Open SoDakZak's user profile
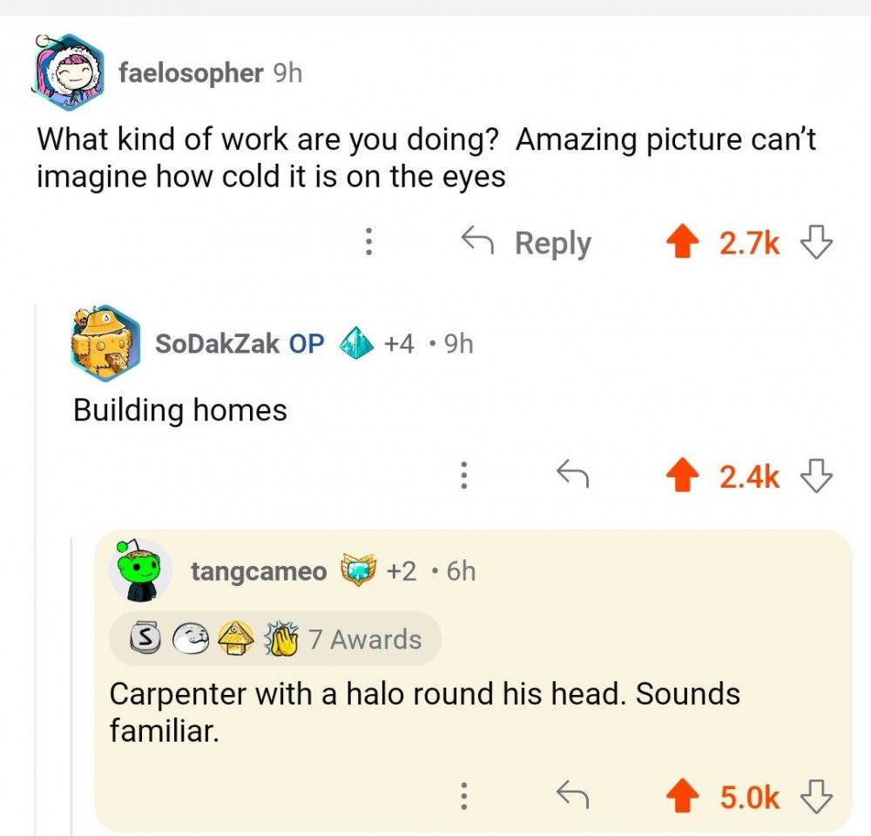871x836 pixels. pos(217,343)
